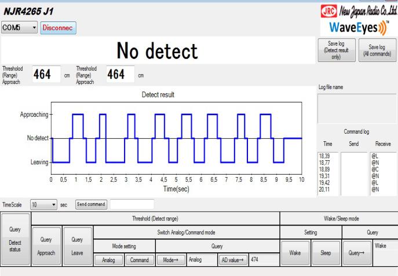Click the Threshold (Detect range) header

pyautogui.click(x=155, y=219)
